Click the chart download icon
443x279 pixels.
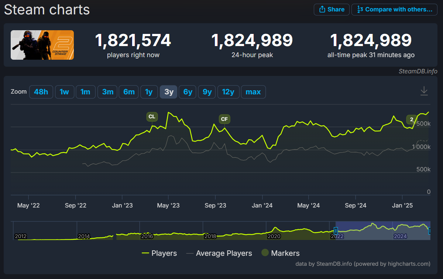(x=424, y=91)
